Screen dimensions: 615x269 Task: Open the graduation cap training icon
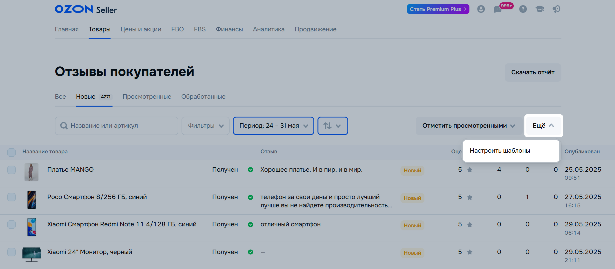540,9
